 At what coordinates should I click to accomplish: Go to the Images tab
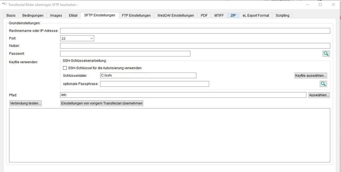[x=56, y=15]
